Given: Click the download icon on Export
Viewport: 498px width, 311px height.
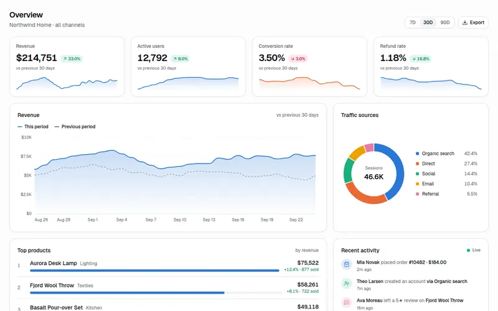Looking at the screenshot, I should click(464, 22).
